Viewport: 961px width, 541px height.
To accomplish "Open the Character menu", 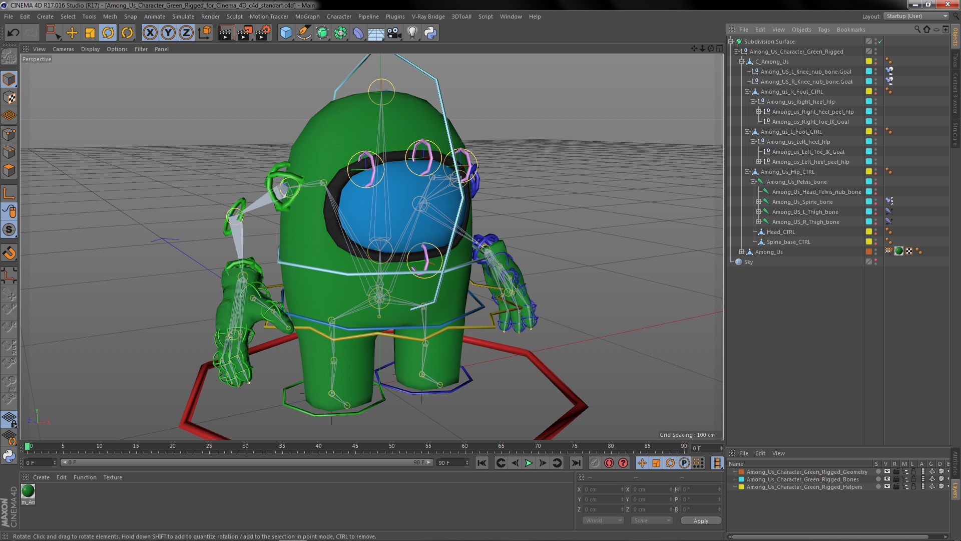I will click(339, 17).
